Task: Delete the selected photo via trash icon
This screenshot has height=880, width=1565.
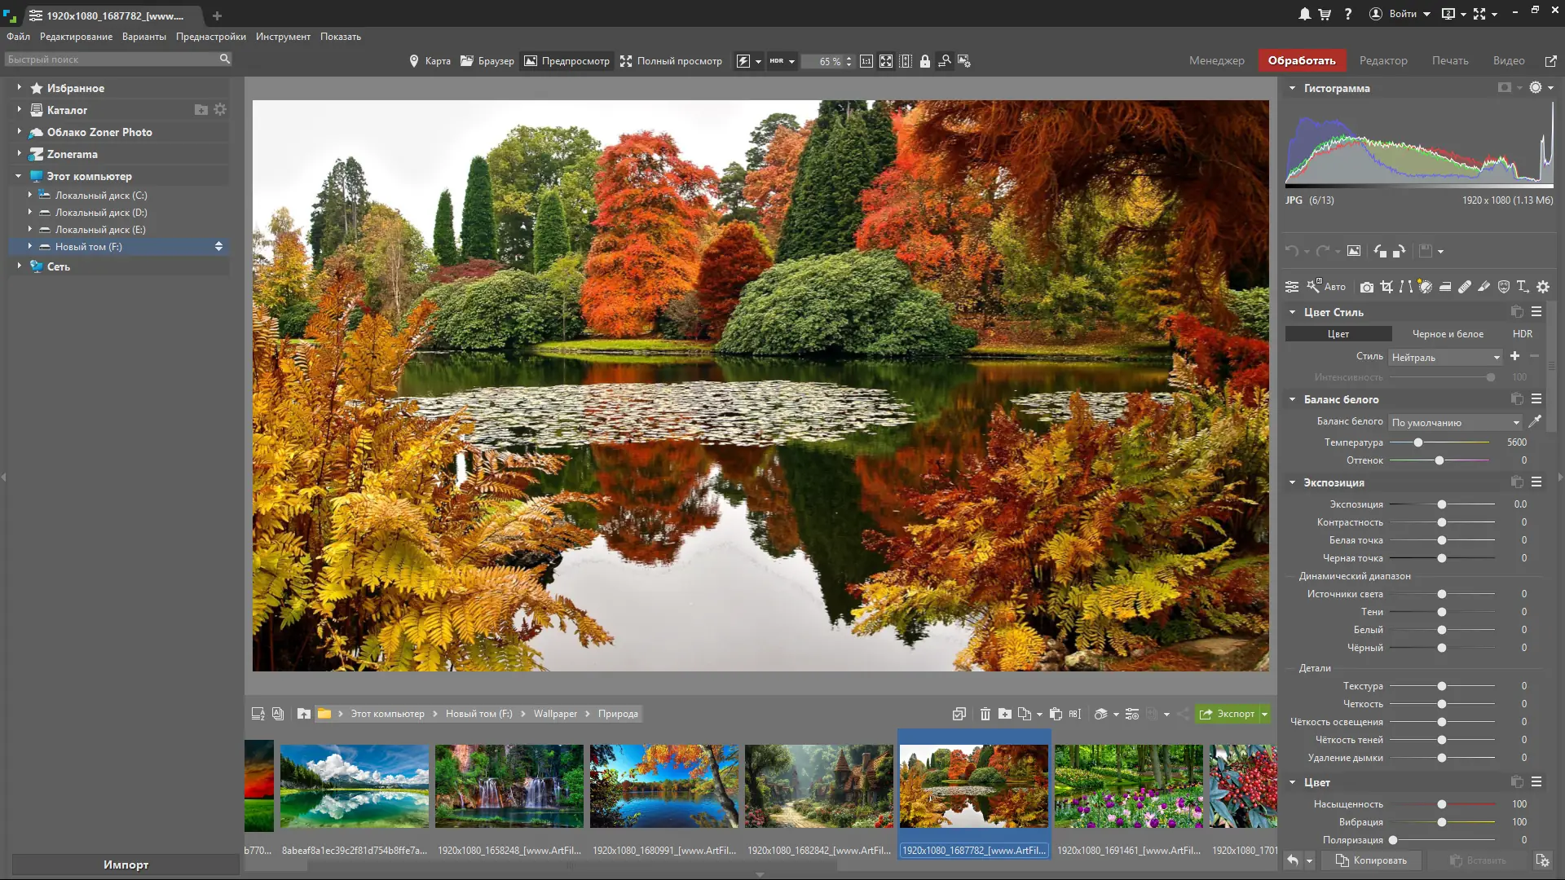Action: pyautogui.click(x=986, y=714)
